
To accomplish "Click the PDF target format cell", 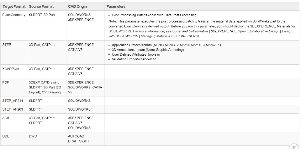I will pyautogui.click(x=6, y=82).
